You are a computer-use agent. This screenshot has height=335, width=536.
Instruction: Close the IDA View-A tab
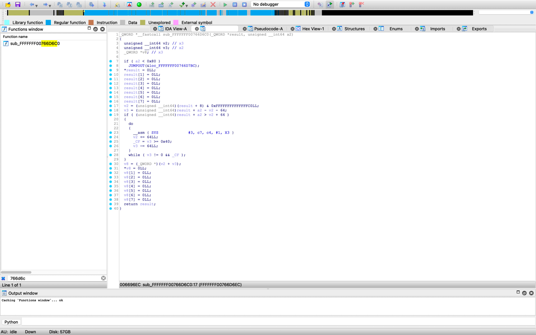pyautogui.click(x=155, y=29)
